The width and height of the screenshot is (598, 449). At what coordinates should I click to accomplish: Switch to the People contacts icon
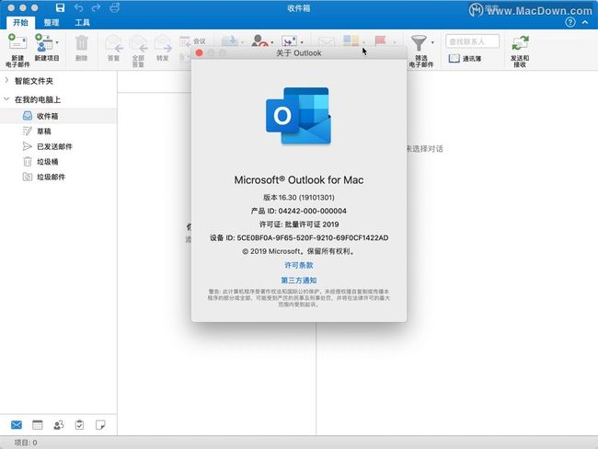click(59, 424)
